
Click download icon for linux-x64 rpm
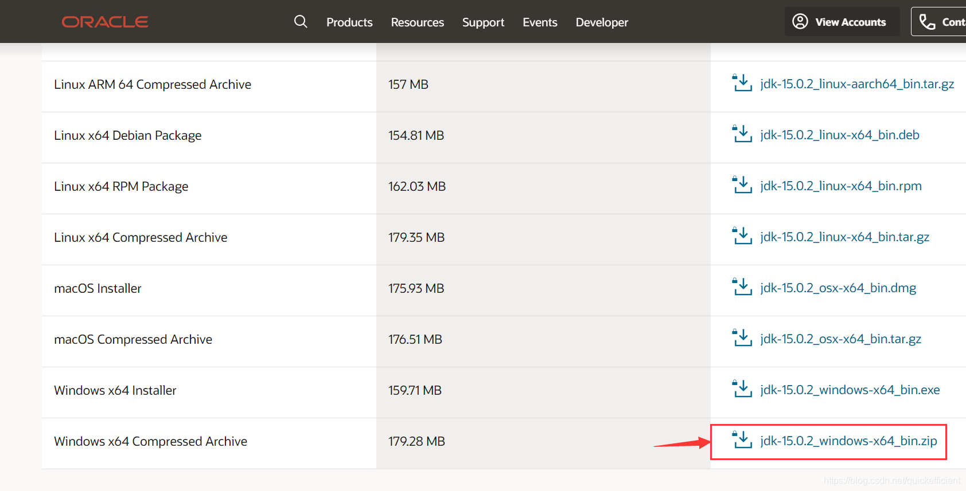[x=742, y=184]
